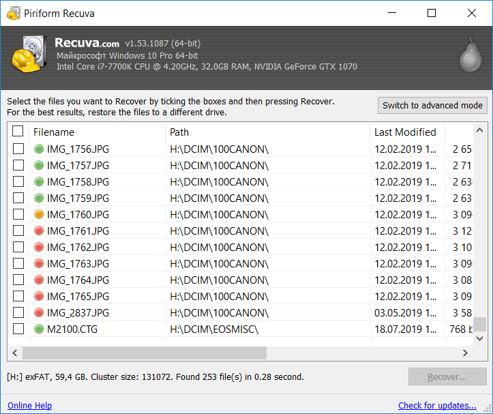Viewport: 493px width, 414px height.
Task: Open the Online Help link
Action: [29, 405]
